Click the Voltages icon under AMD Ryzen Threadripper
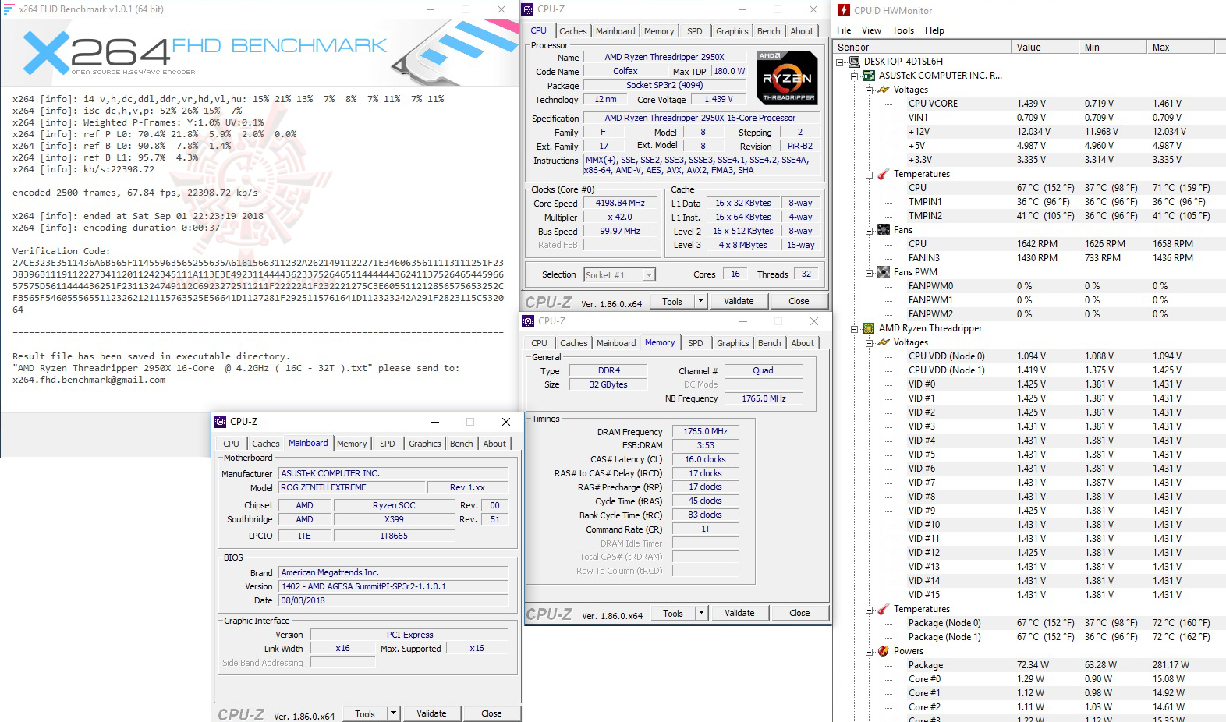Image resolution: width=1226 pixels, height=722 pixels. coord(884,342)
